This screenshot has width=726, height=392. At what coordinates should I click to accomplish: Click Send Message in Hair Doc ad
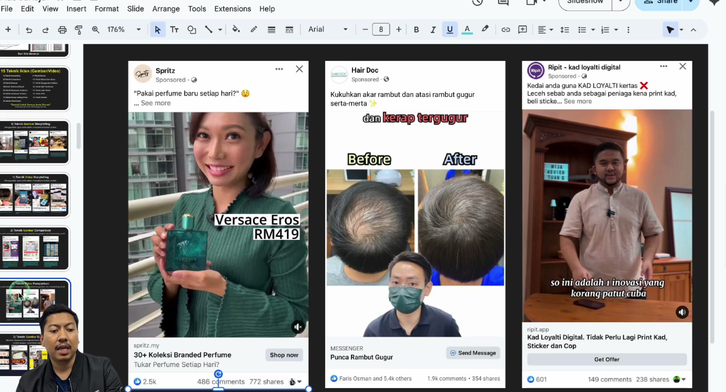tap(473, 353)
